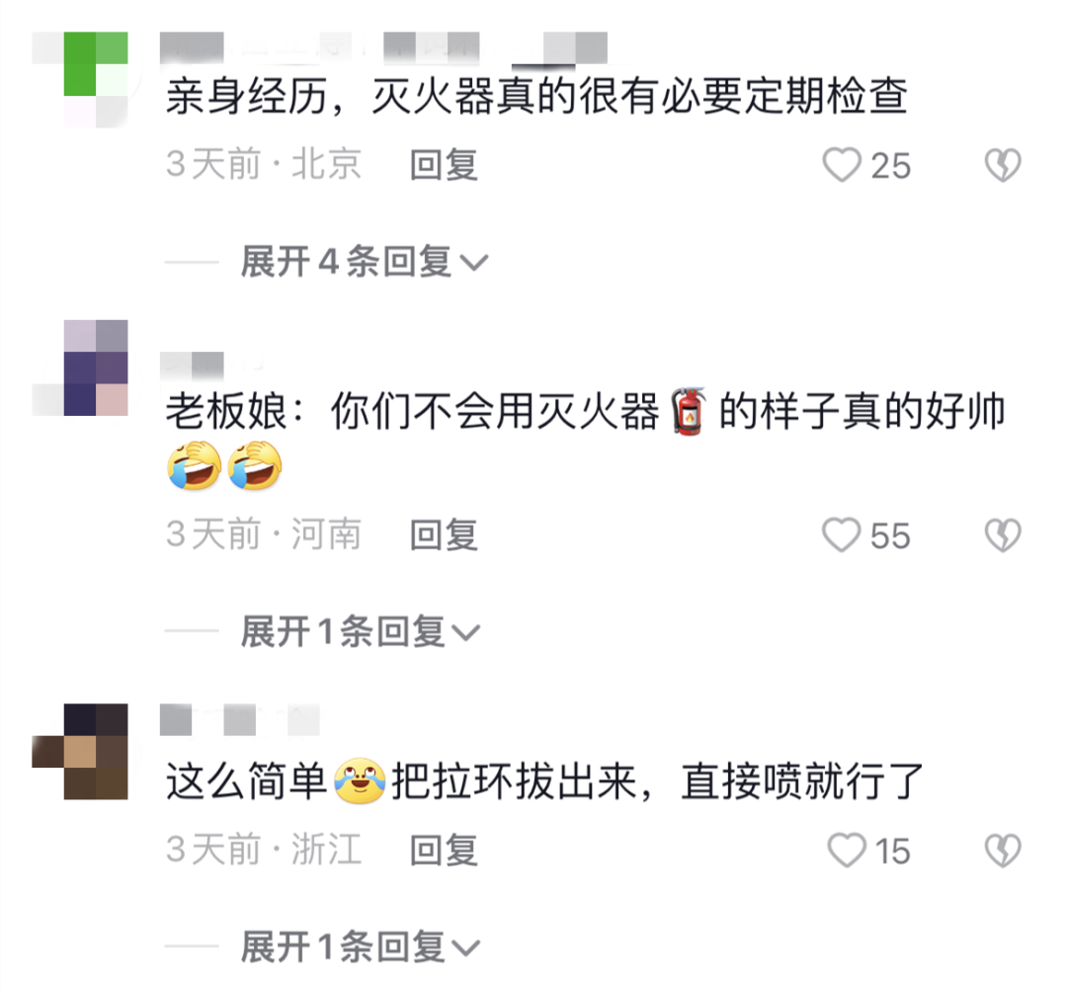This screenshot has height=988, width=1067.
Task: Dislike the Beijing fire extinguisher check comment
Action: 1003,165
